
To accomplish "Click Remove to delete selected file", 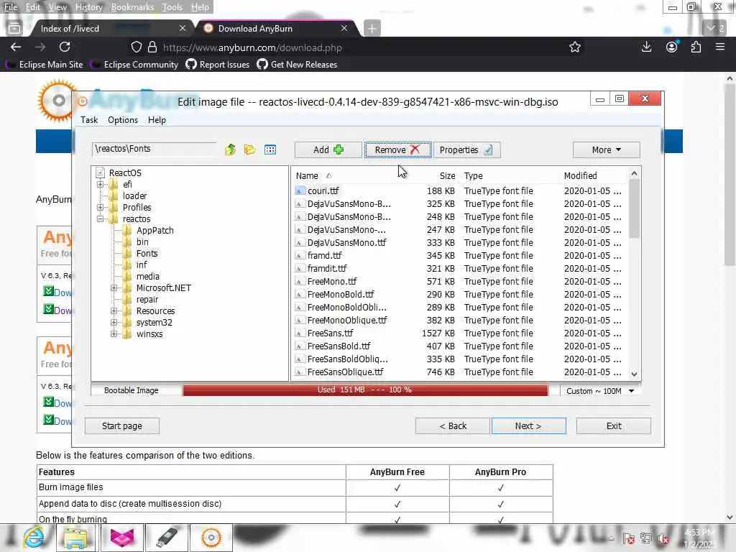I will 397,149.
